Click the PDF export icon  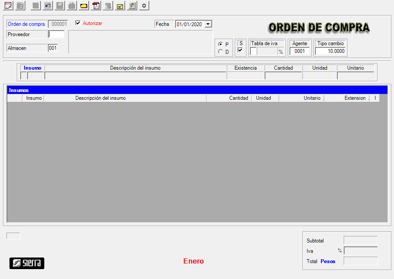96,6
